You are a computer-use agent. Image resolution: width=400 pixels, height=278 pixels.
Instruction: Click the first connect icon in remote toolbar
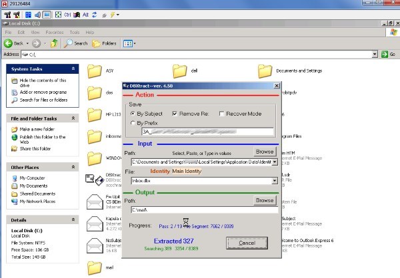coord(7,15)
